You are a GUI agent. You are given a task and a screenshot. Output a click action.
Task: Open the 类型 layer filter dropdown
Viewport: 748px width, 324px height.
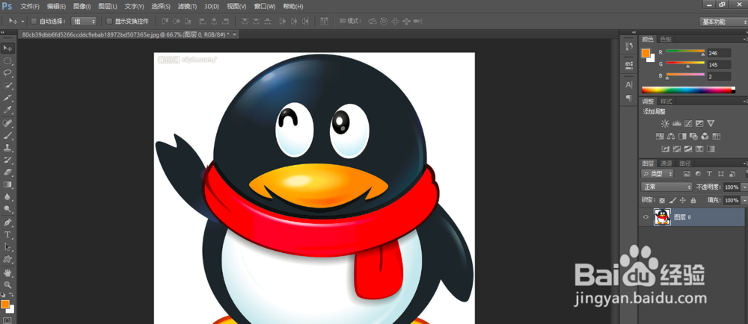click(x=657, y=174)
